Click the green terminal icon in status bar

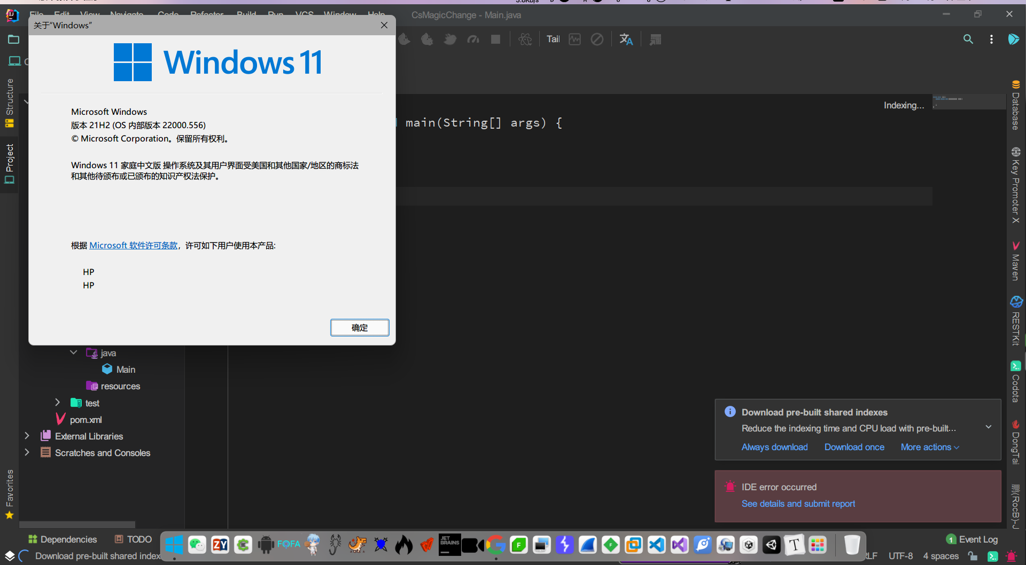pyautogui.click(x=992, y=556)
